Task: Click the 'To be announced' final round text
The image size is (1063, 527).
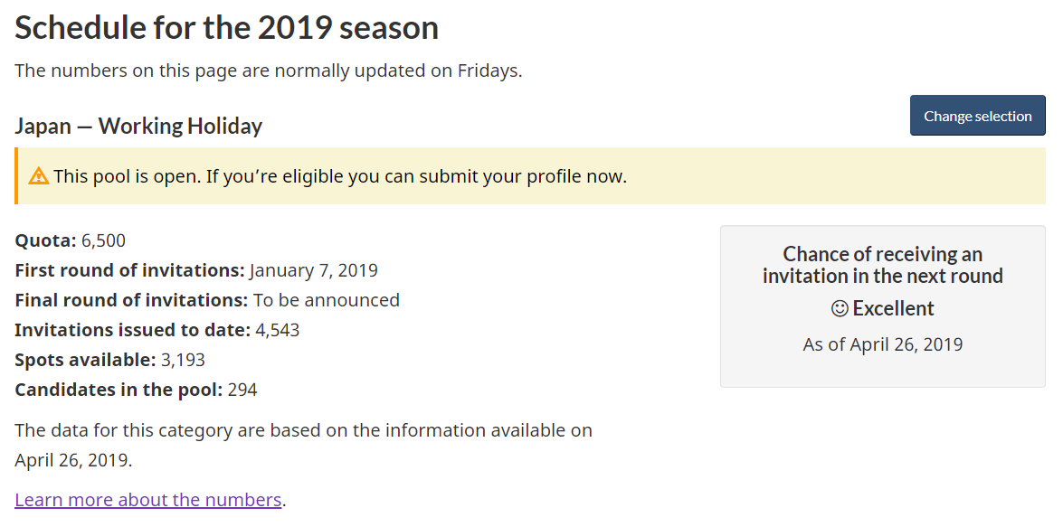Action: [326, 300]
